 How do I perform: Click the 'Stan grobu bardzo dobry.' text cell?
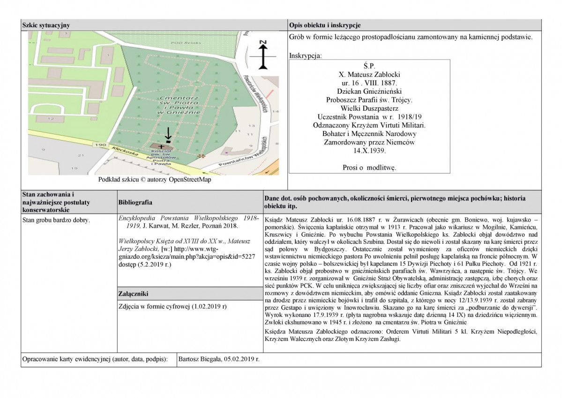click(56, 219)
